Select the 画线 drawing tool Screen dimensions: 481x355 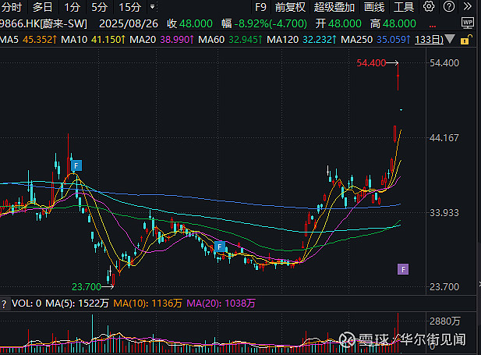coord(375,7)
